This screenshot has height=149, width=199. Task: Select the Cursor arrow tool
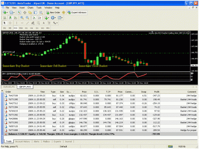coord(5,23)
